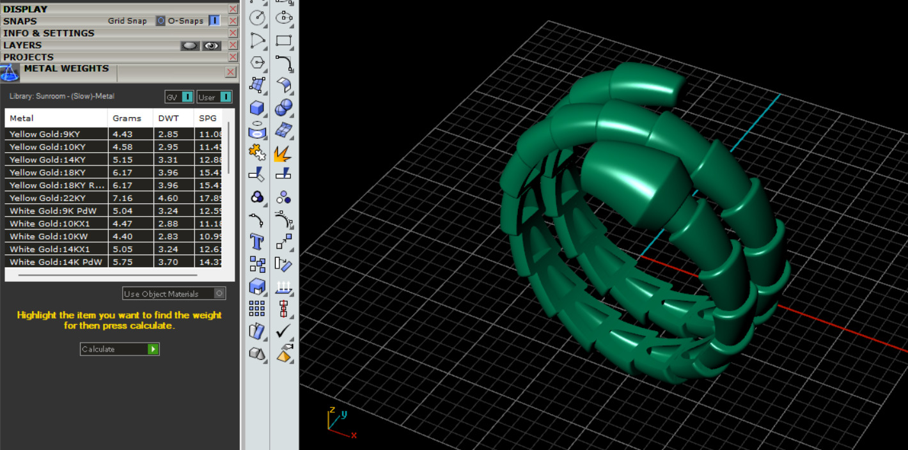
Task: Select the green ring model in viewport
Action: [x=645, y=224]
